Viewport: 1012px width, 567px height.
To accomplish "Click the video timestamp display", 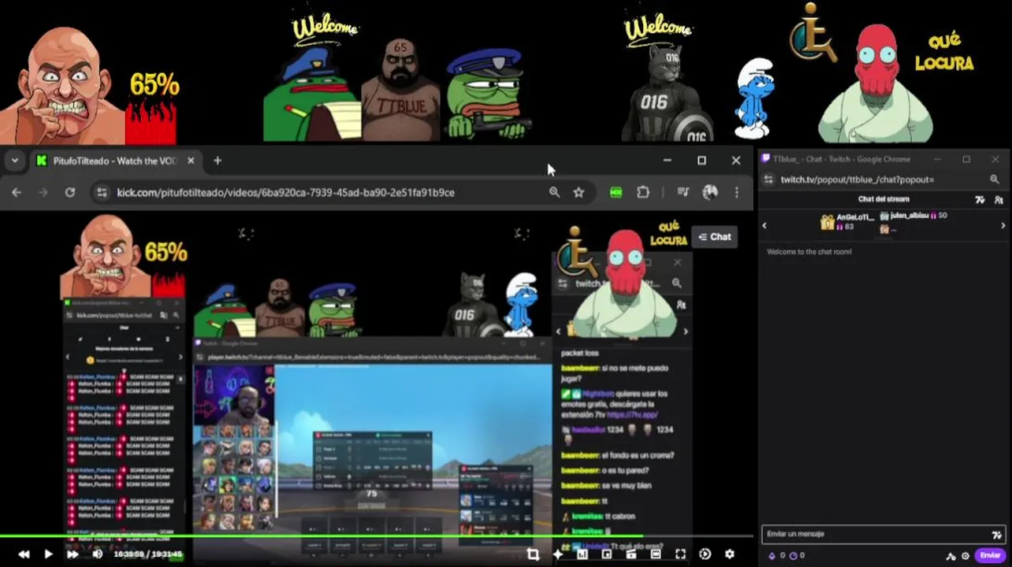I will (148, 554).
